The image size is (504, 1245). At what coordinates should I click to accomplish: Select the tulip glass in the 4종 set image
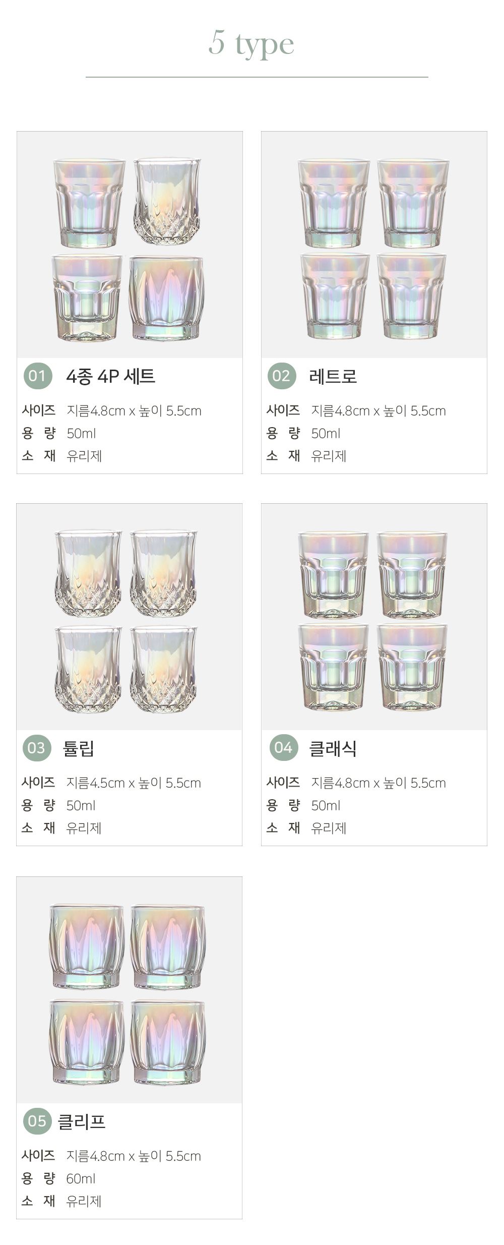tap(167, 201)
